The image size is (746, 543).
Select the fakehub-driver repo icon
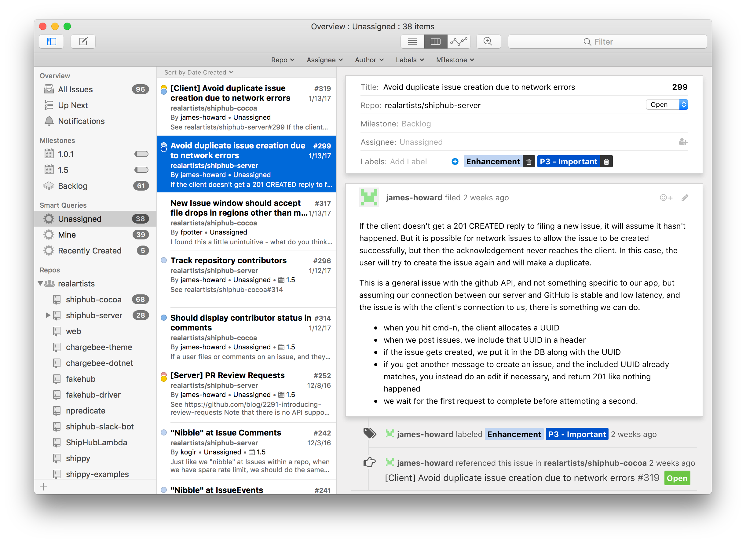coord(57,395)
